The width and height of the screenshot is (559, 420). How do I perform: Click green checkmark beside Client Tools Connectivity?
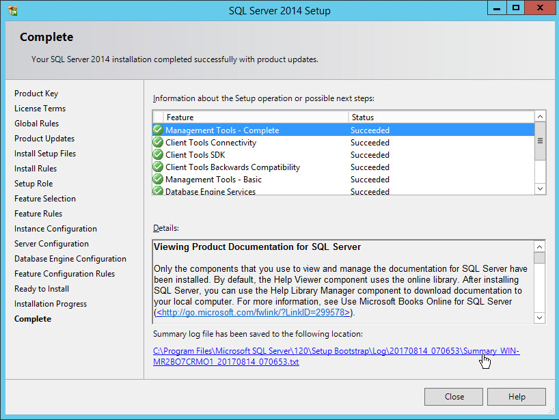(x=158, y=143)
